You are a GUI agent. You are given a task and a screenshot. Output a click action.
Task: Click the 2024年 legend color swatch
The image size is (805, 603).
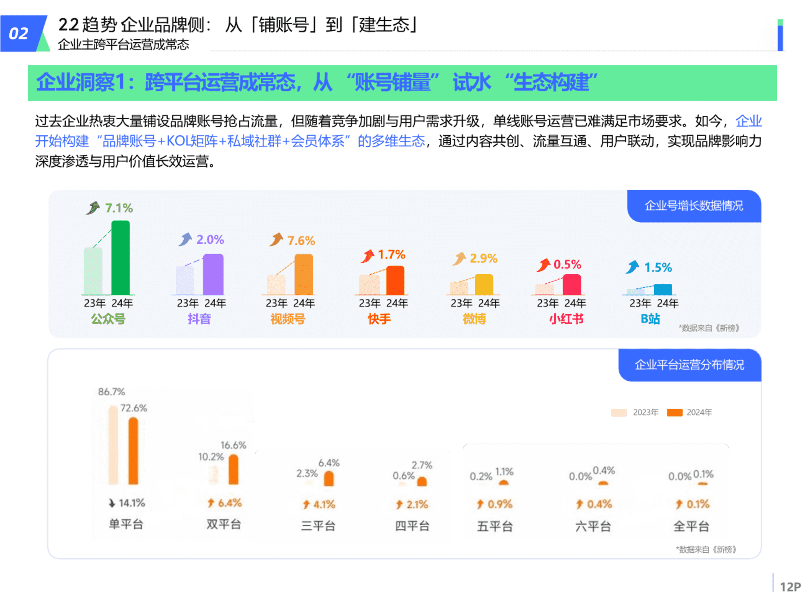[675, 412]
